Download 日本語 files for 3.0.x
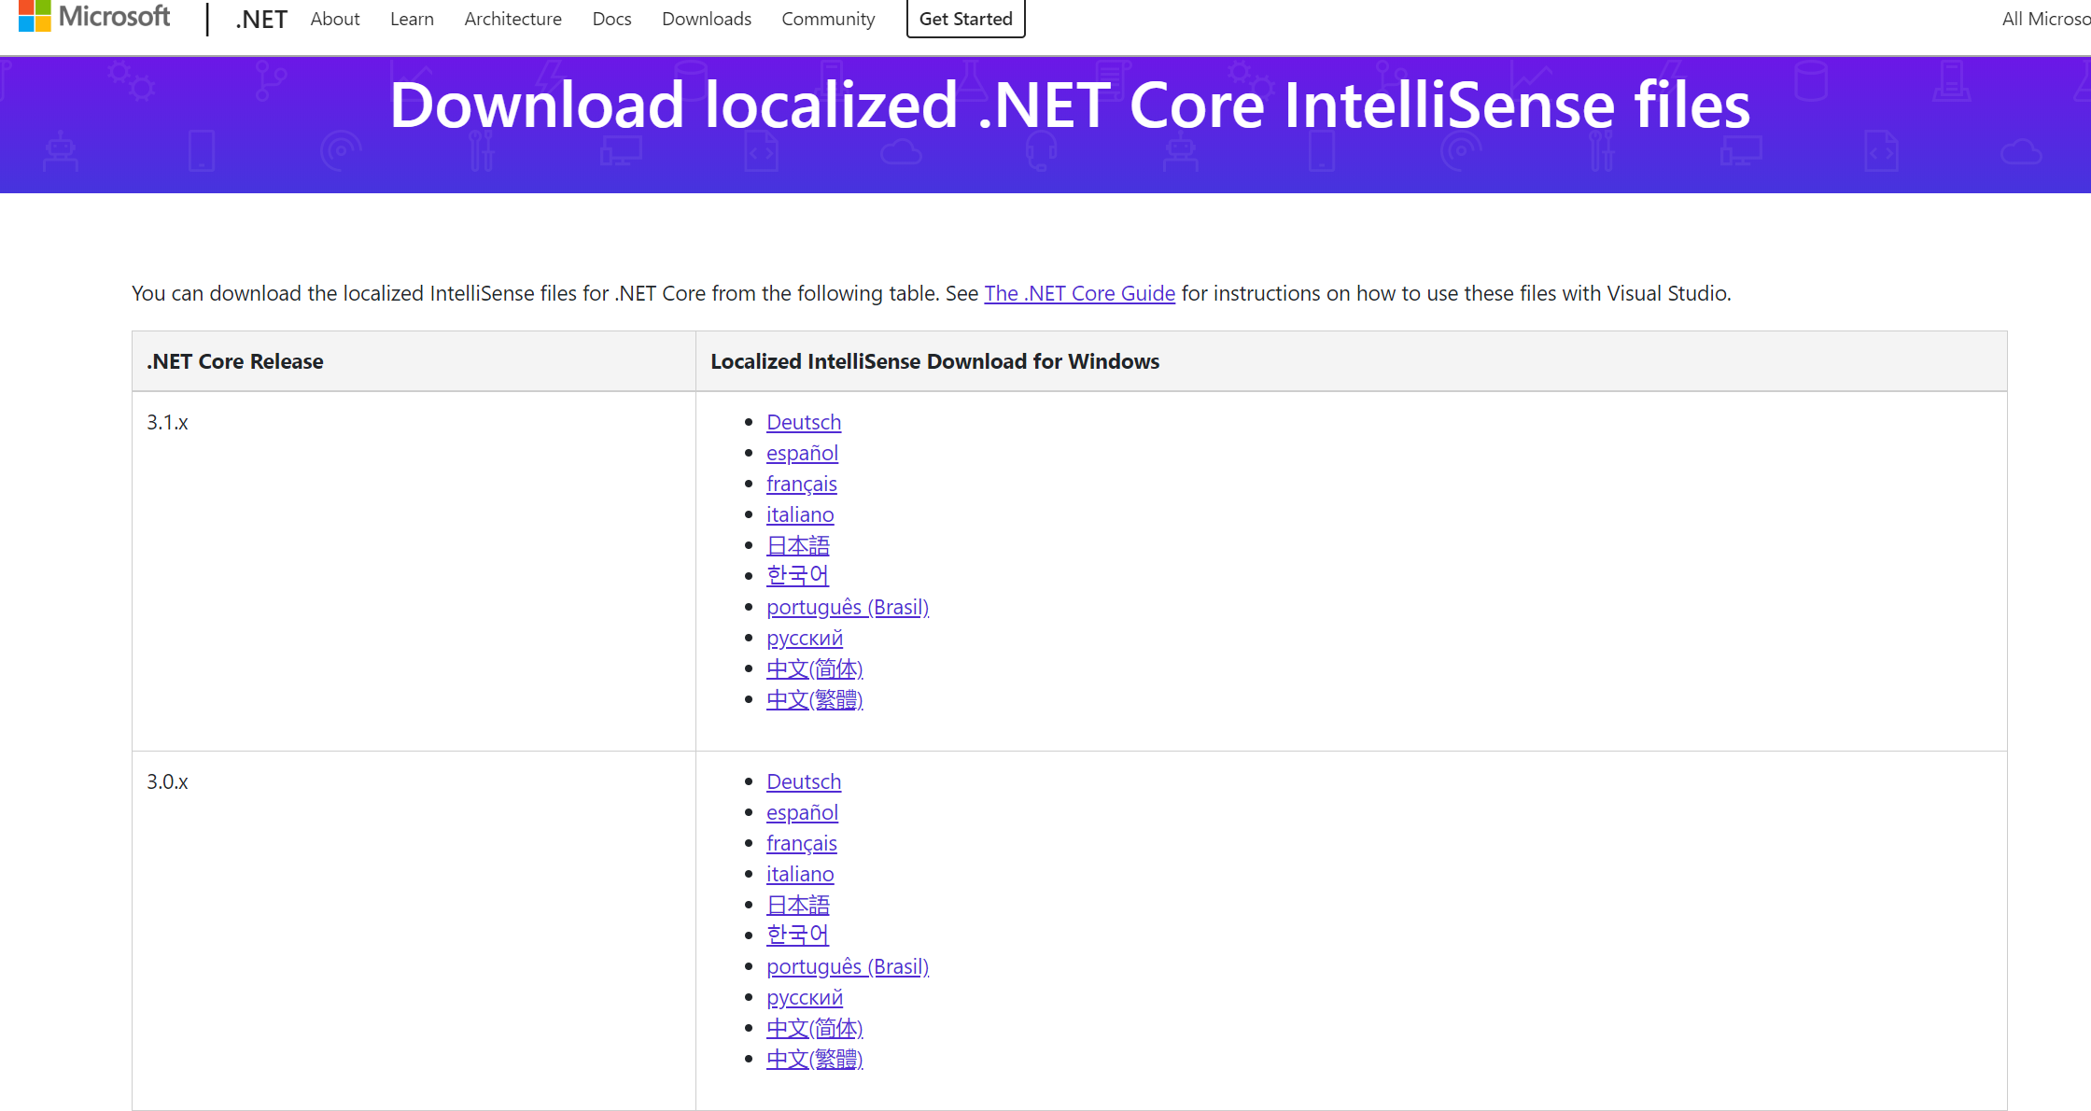 pos(798,905)
